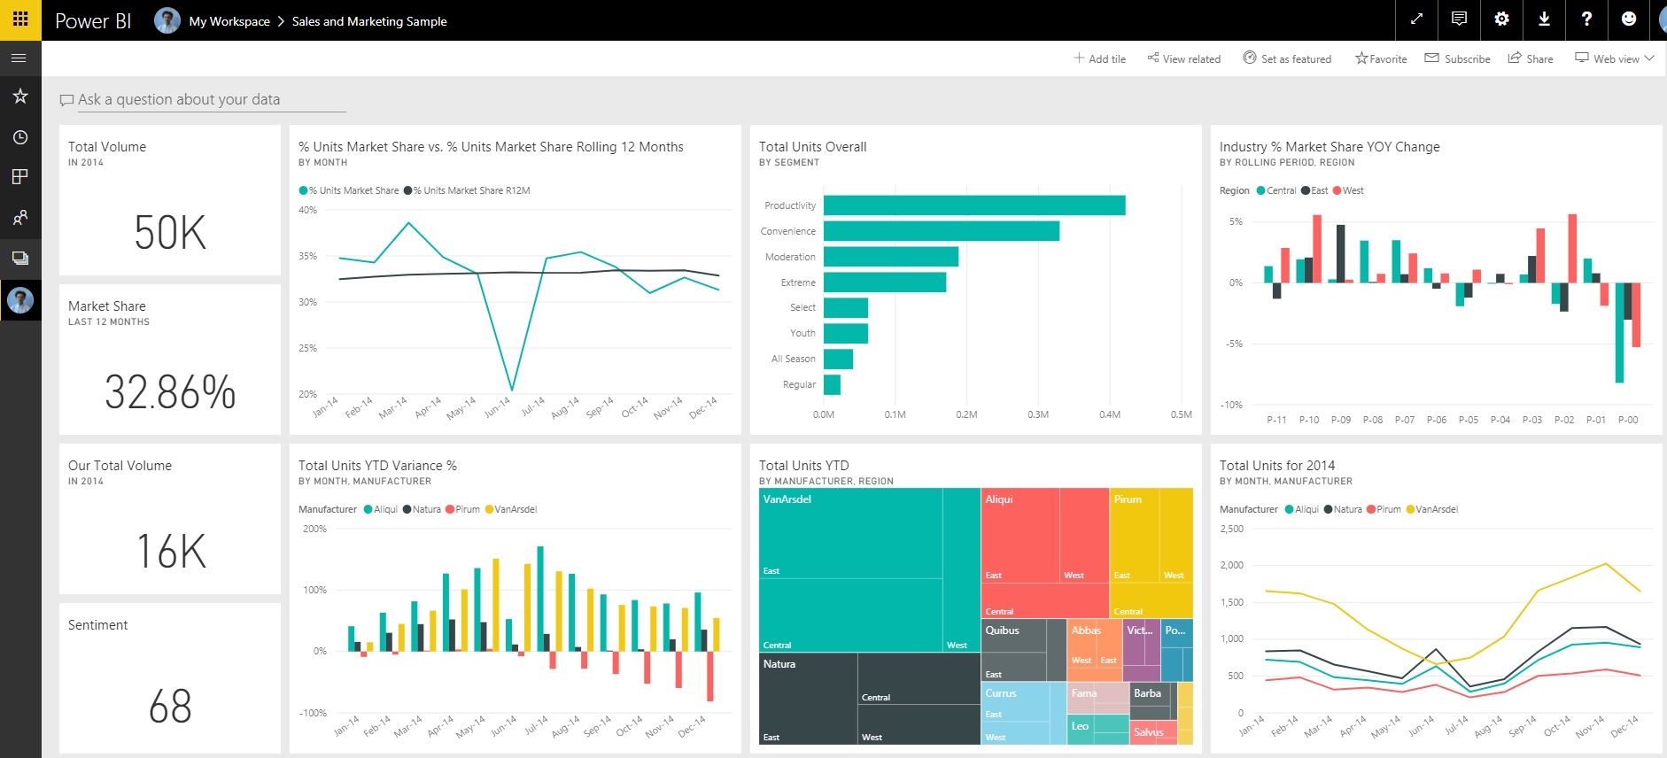This screenshot has width=1667, height=758.
Task: Click Industry % Market Share YOY Change title
Action: 1330,147
